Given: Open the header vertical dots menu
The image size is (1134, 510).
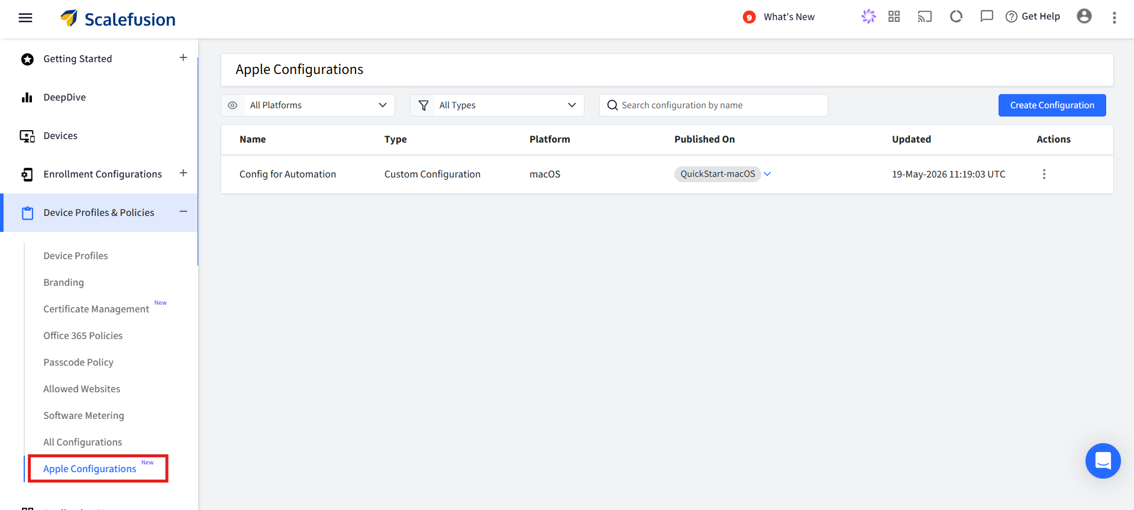Looking at the screenshot, I should [x=1114, y=18].
